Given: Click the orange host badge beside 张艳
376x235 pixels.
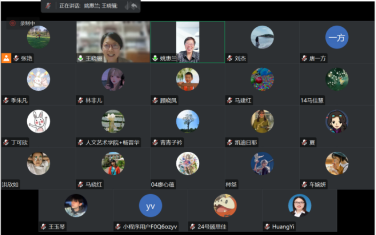Looking at the screenshot, I should pos(6,58).
